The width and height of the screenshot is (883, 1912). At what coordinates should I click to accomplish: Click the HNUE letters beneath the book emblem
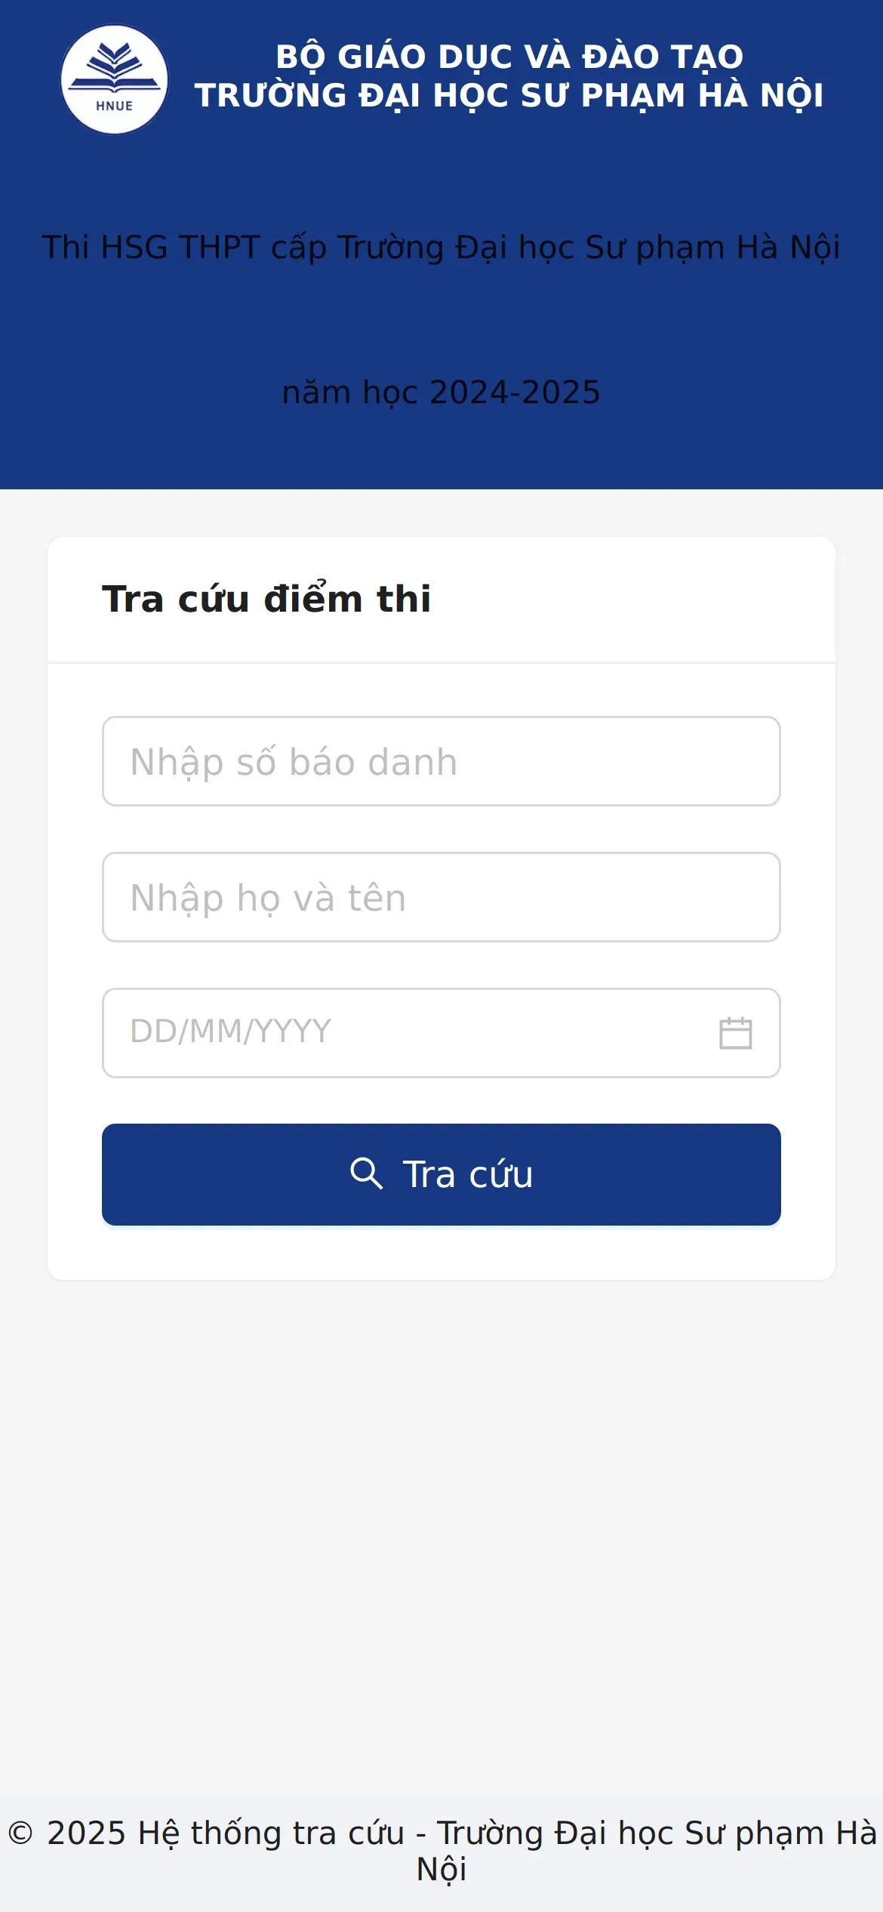pos(114,106)
